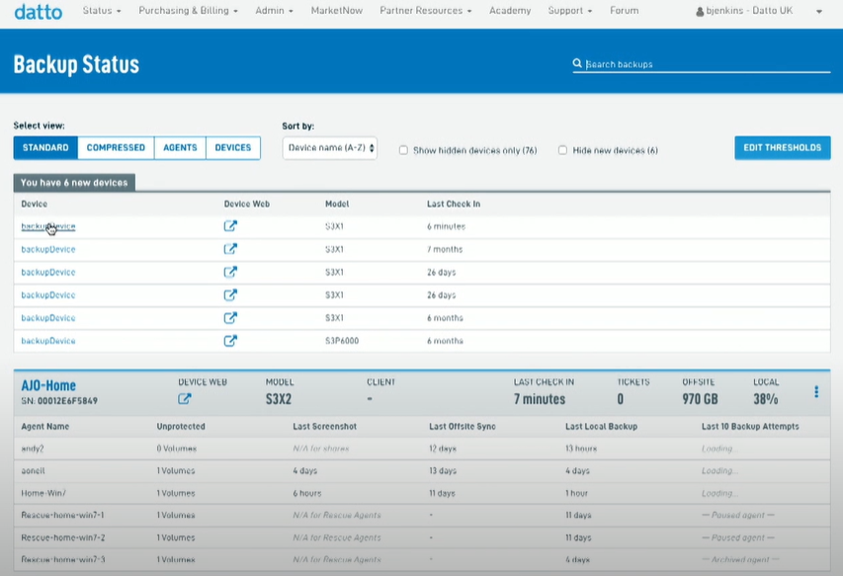843x576 pixels.
Task: Click the datto logo
Action: click(x=39, y=11)
